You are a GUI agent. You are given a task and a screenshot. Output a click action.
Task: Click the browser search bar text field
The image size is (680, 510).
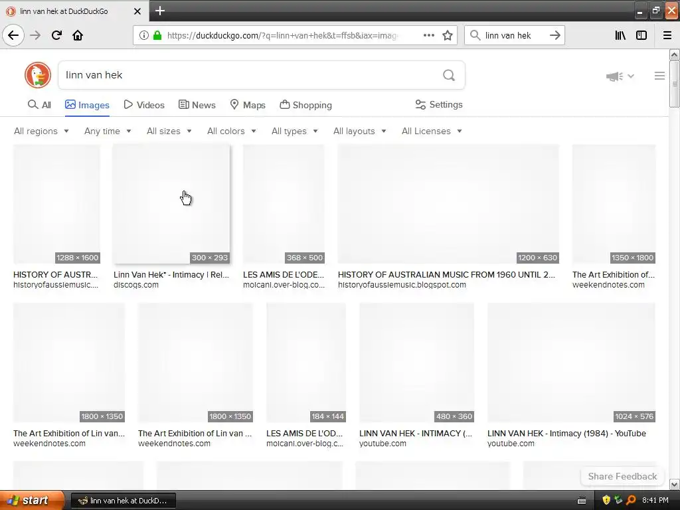[x=513, y=36]
